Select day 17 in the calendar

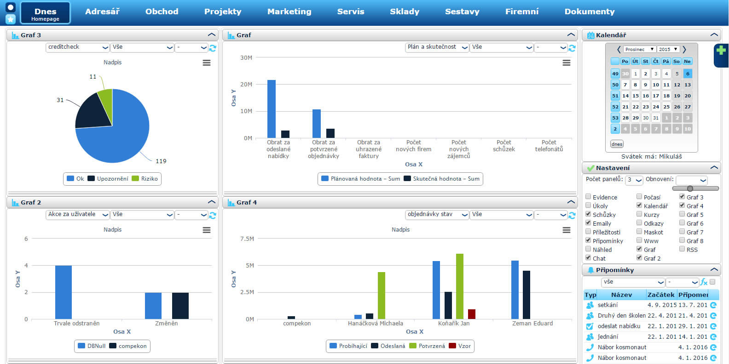click(x=656, y=96)
